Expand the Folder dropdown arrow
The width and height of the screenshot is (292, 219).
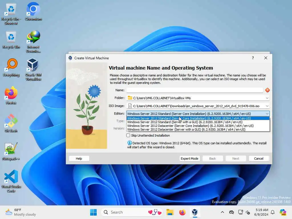(267, 98)
